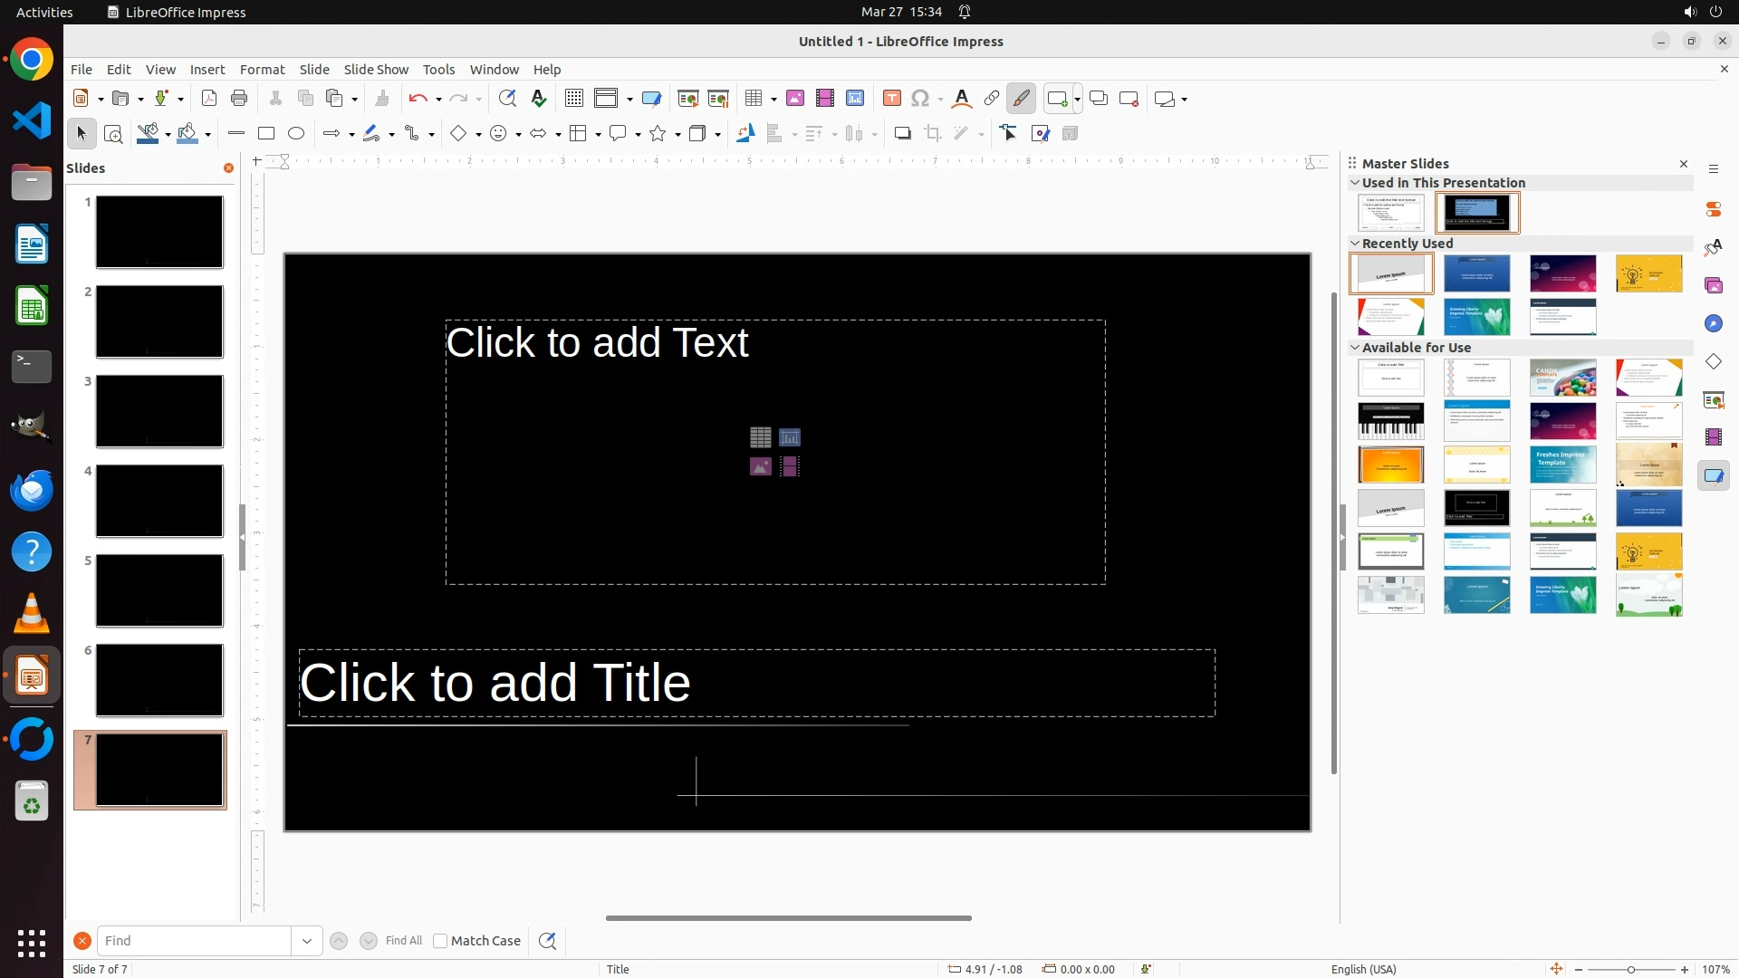Open the Find field history dropdown

coord(307,941)
